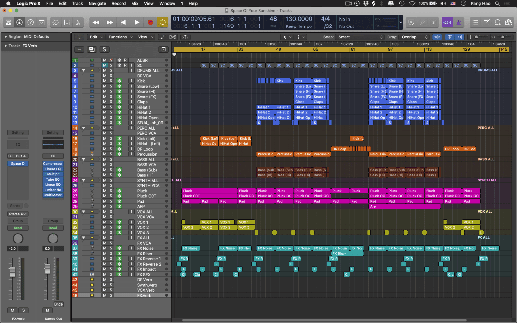The height and width of the screenshot is (323, 517).
Task: Enable record R on ADSR track
Action: [x=125, y=60]
